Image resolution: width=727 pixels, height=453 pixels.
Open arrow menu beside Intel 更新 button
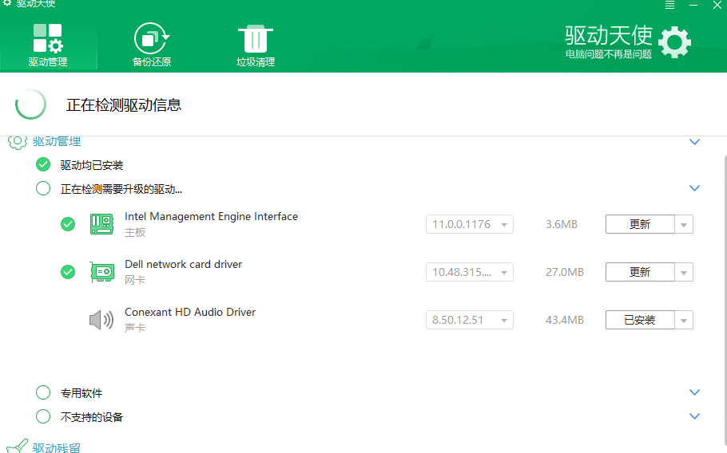tap(684, 224)
